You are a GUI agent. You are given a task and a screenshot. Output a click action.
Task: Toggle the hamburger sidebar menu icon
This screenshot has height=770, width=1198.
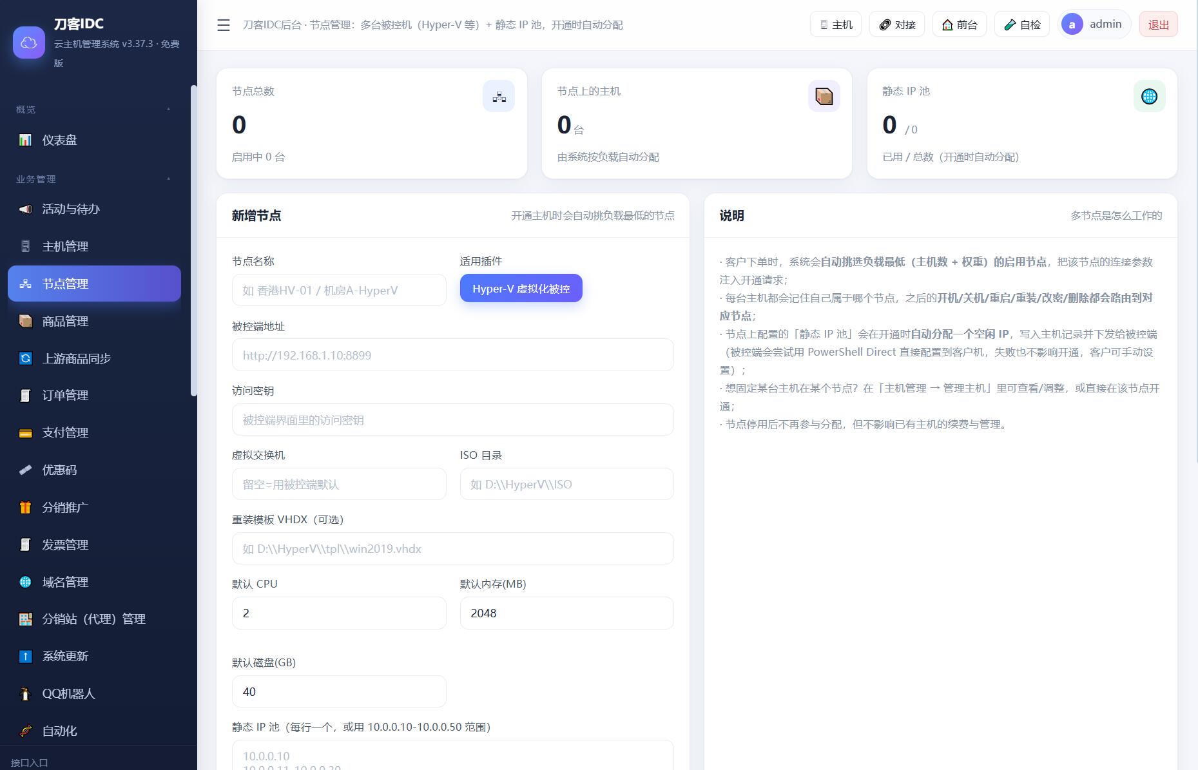point(224,25)
